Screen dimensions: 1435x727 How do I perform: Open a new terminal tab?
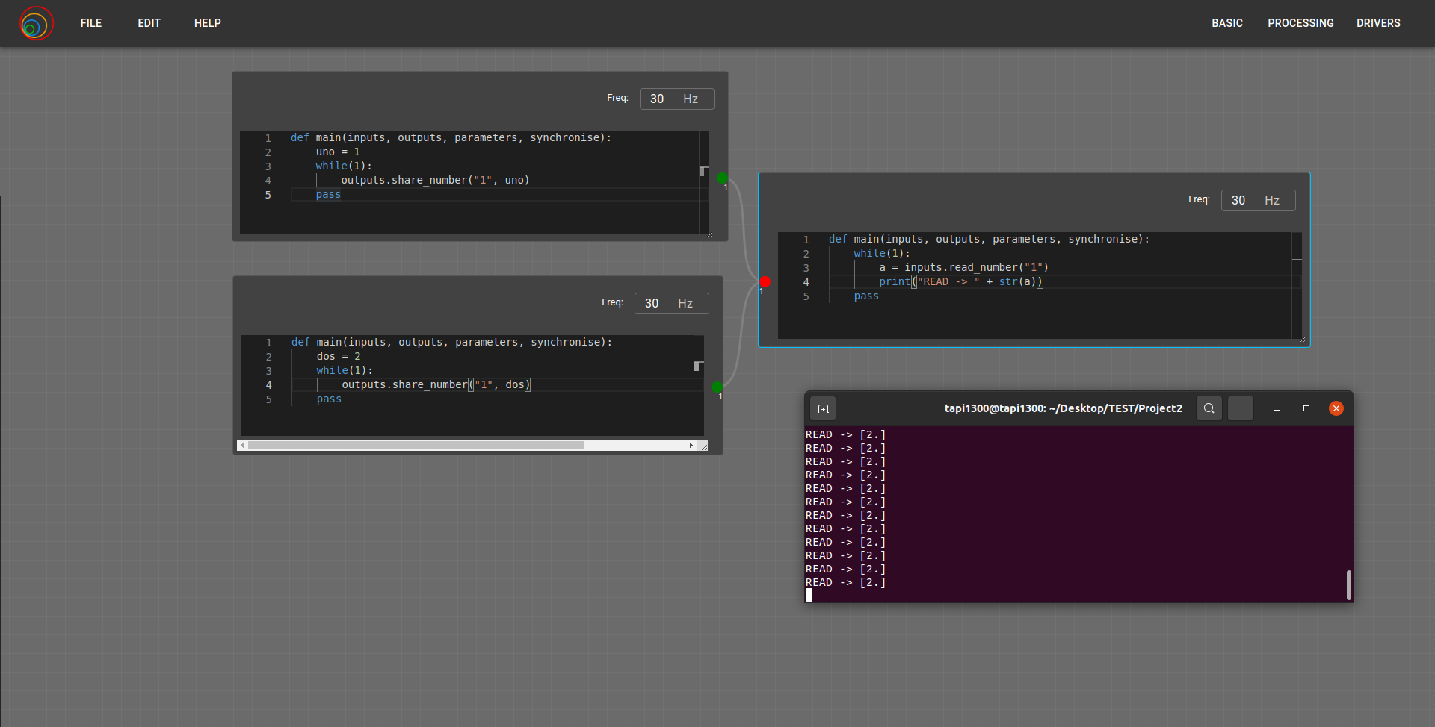(x=824, y=408)
